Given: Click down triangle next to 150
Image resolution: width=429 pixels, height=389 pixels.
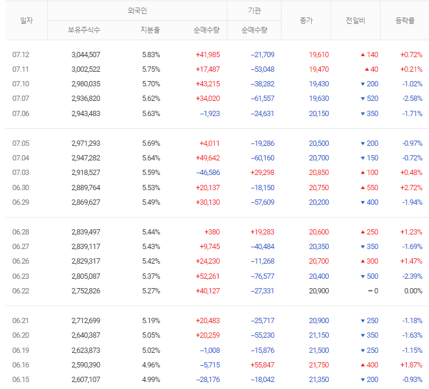Looking at the screenshot, I should 363,158.
